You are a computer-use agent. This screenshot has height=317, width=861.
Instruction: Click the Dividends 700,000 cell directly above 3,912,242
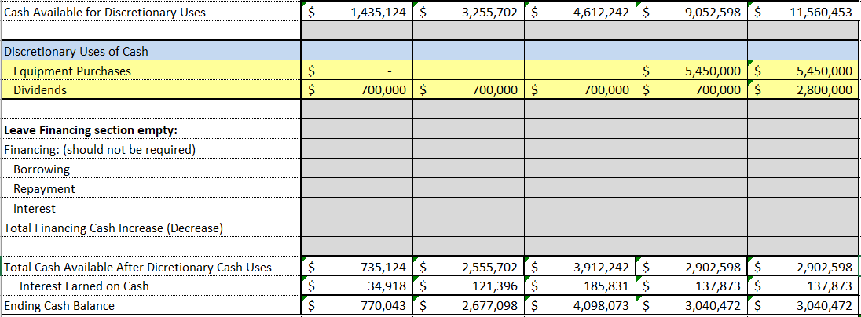point(580,89)
